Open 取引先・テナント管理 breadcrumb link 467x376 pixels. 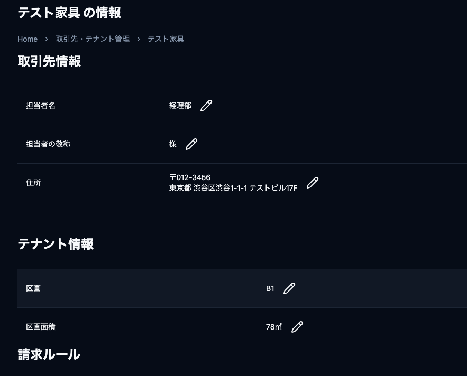tap(93, 39)
